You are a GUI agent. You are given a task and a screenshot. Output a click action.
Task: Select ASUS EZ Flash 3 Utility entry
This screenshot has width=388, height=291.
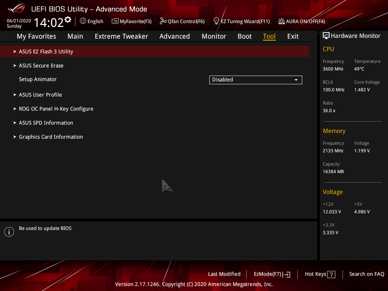pos(155,52)
